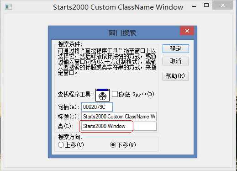Maximize the Starts2000 Custom ClassName Window
Image resolution: width=237 pixels, height=171 pixels.
[x=206, y=5]
